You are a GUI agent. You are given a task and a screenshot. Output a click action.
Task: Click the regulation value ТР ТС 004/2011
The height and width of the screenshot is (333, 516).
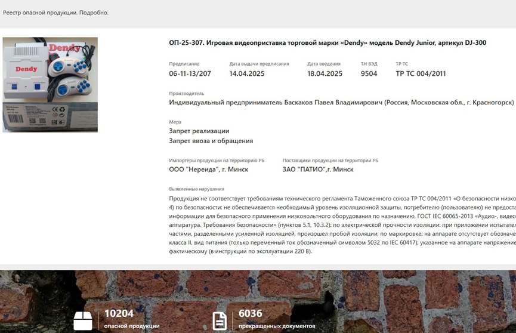421,74
